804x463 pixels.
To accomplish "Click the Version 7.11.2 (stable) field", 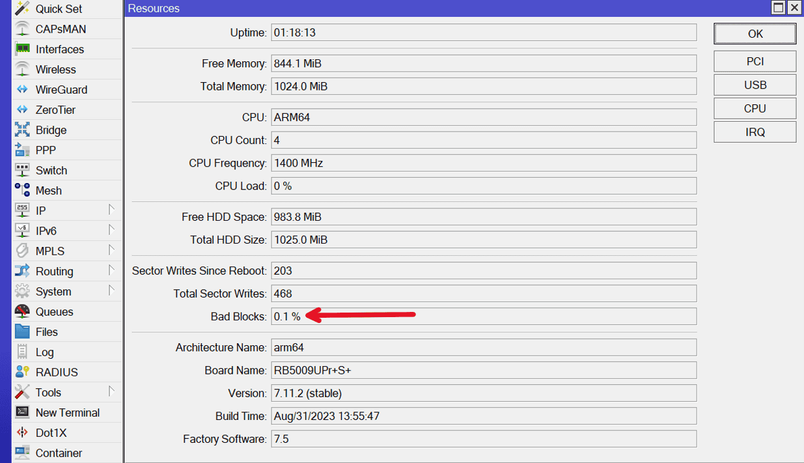I will tap(484, 393).
